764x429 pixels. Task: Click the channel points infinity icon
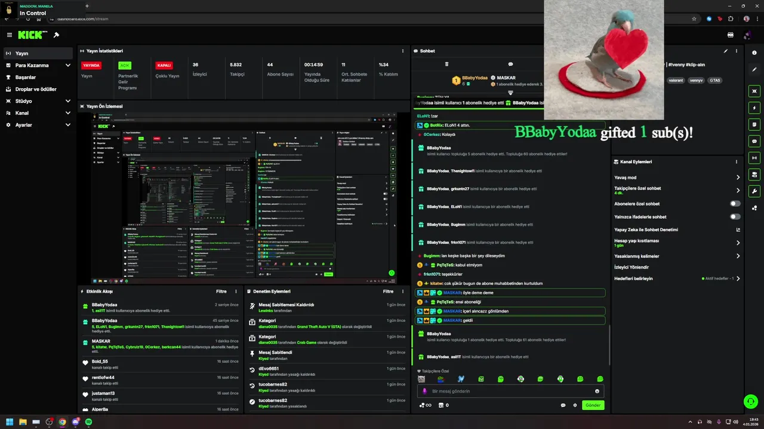point(425,405)
